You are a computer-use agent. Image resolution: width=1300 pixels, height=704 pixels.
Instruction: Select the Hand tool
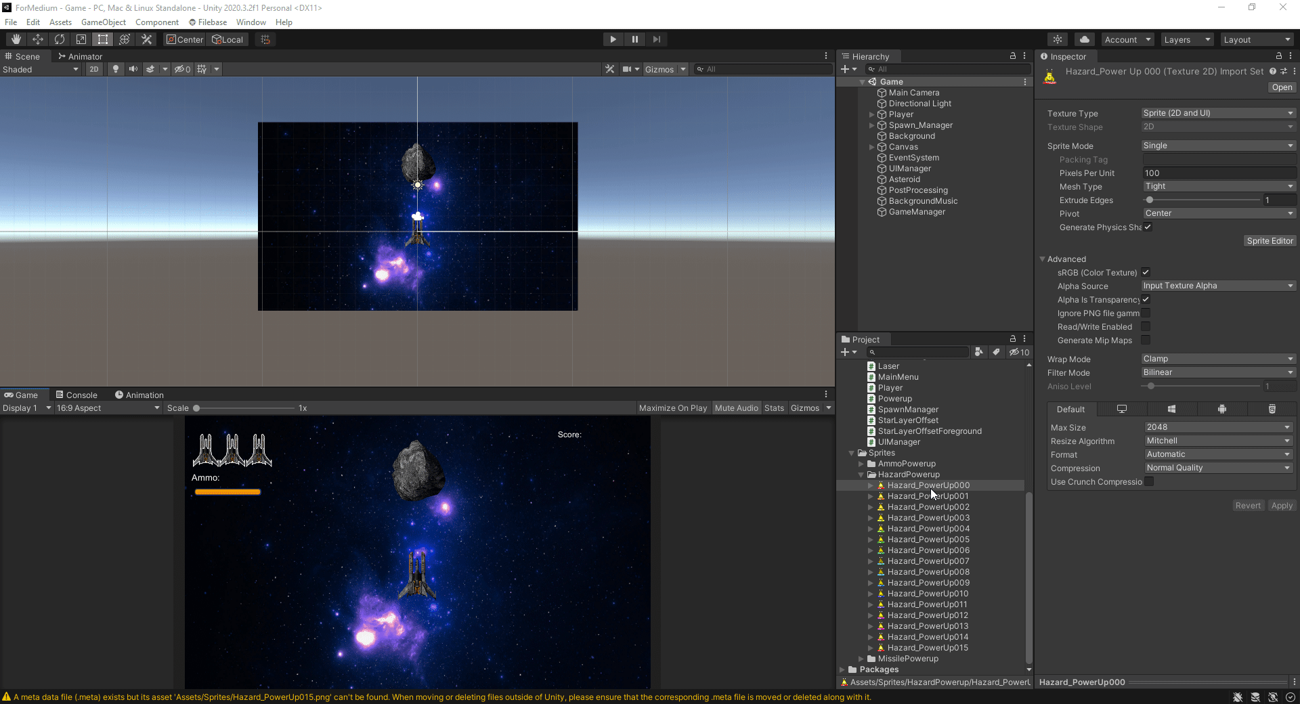(x=16, y=39)
